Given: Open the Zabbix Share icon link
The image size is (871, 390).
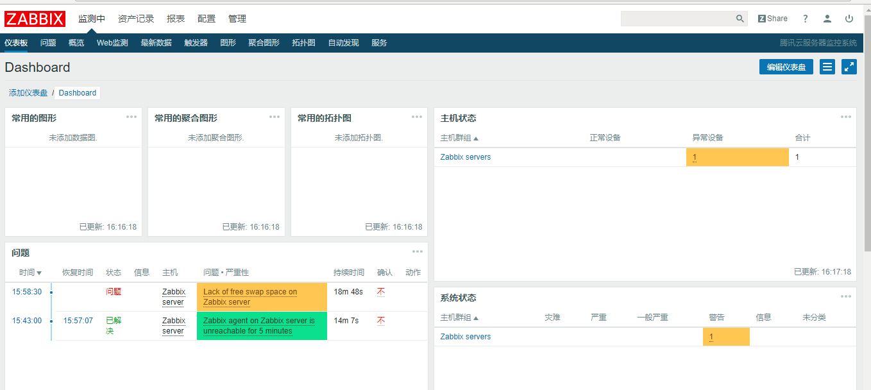Looking at the screenshot, I should point(772,19).
